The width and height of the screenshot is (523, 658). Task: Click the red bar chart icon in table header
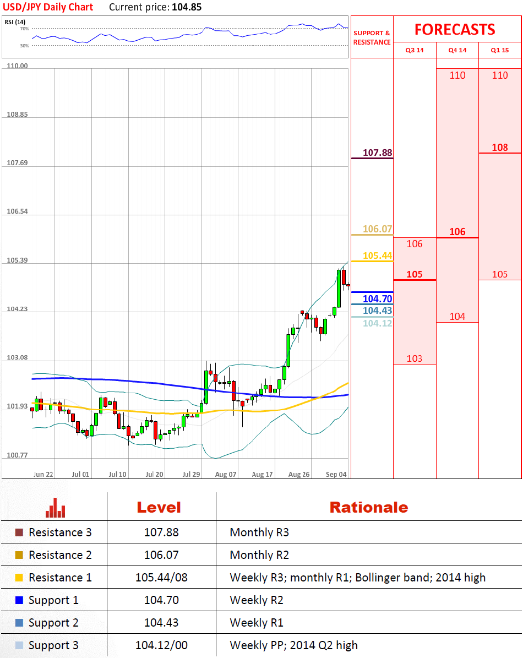(x=56, y=508)
